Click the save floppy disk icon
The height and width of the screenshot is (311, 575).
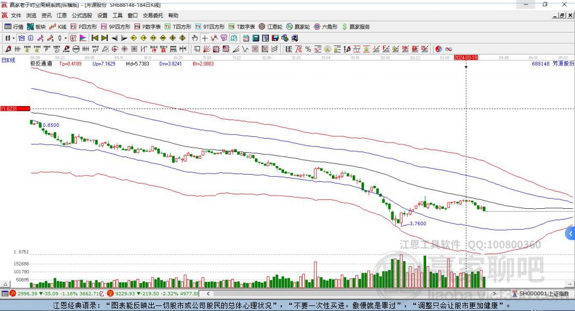(x=275, y=38)
